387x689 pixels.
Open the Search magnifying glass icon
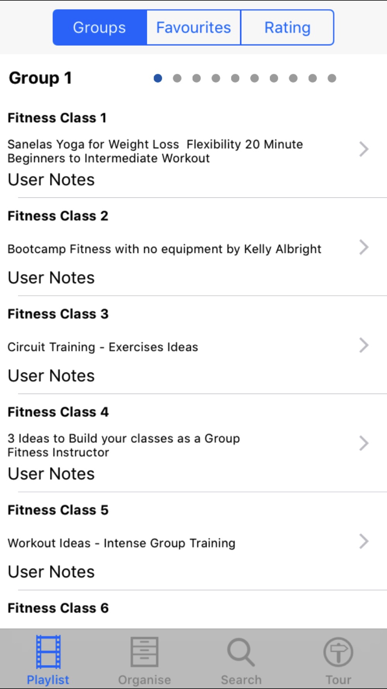241,652
